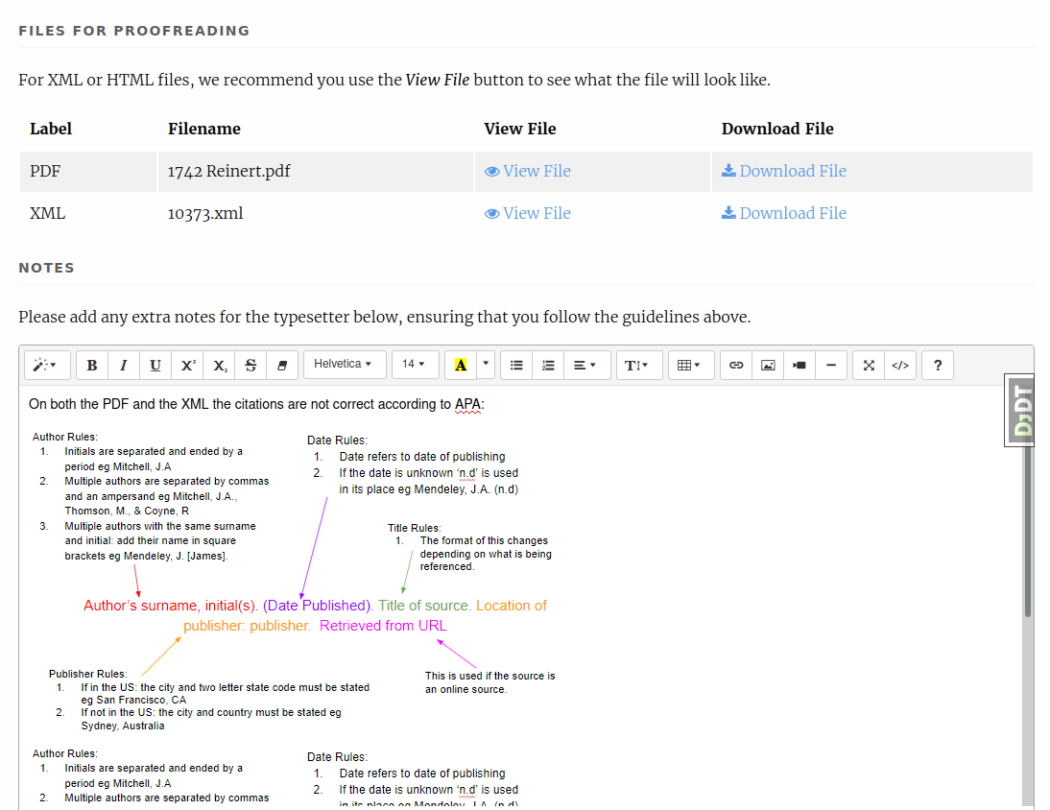Toggle italic text formatting
Image resolution: width=1050 pixels, height=810 pixels.
point(124,365)
